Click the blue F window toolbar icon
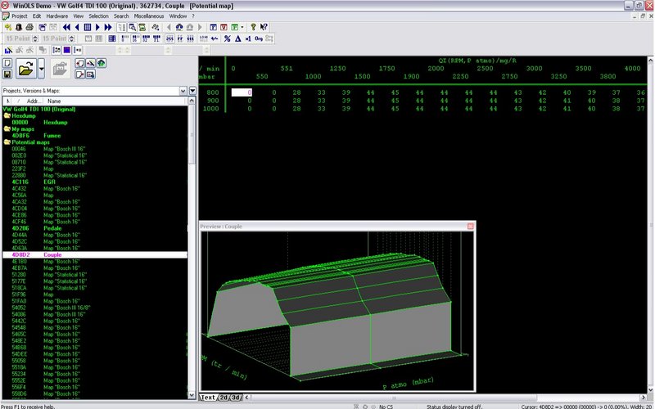 (213, 27)
